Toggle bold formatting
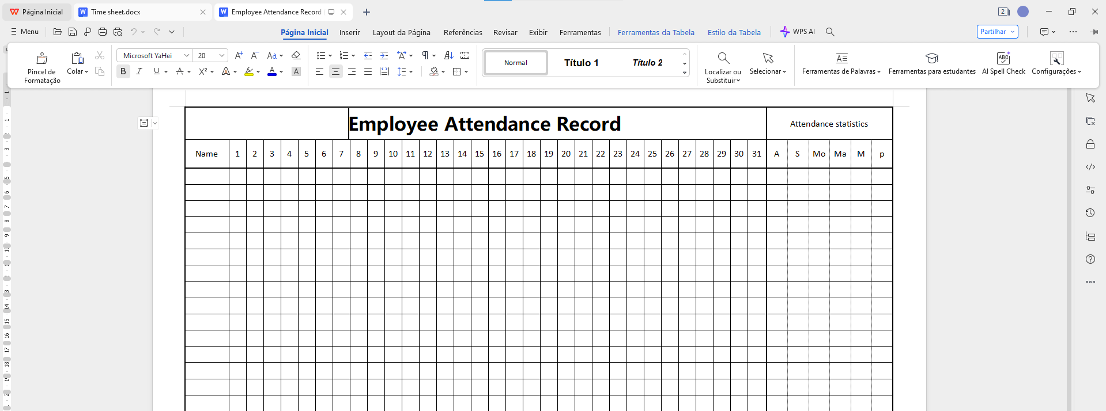This screenshot has height=411, width=1106. 123,71
